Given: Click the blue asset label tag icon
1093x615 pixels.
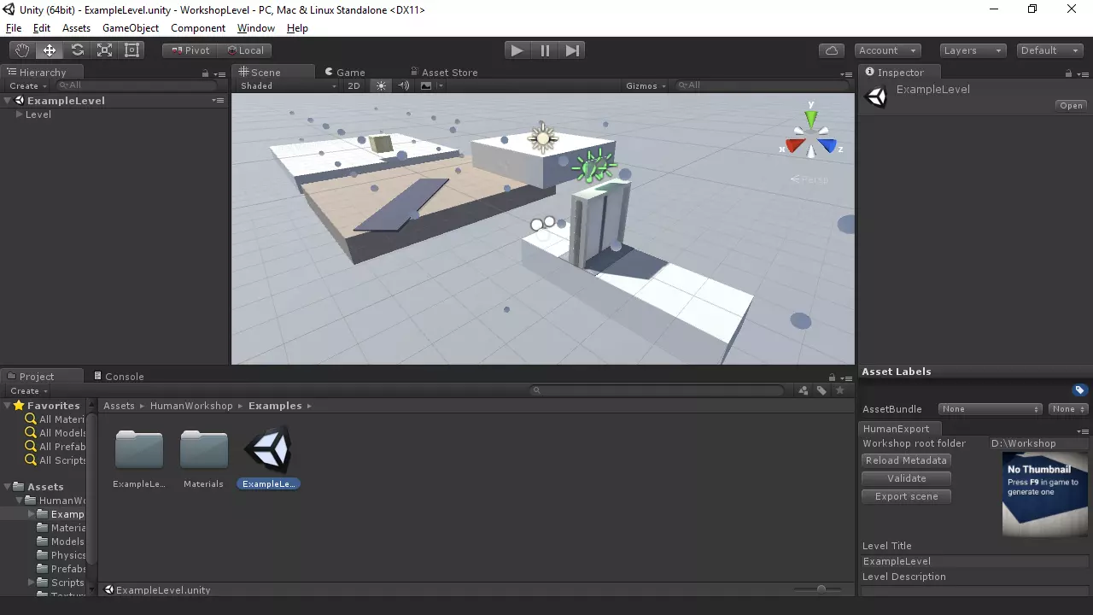Looking at the screenshot, I should tap(1080, 390).
